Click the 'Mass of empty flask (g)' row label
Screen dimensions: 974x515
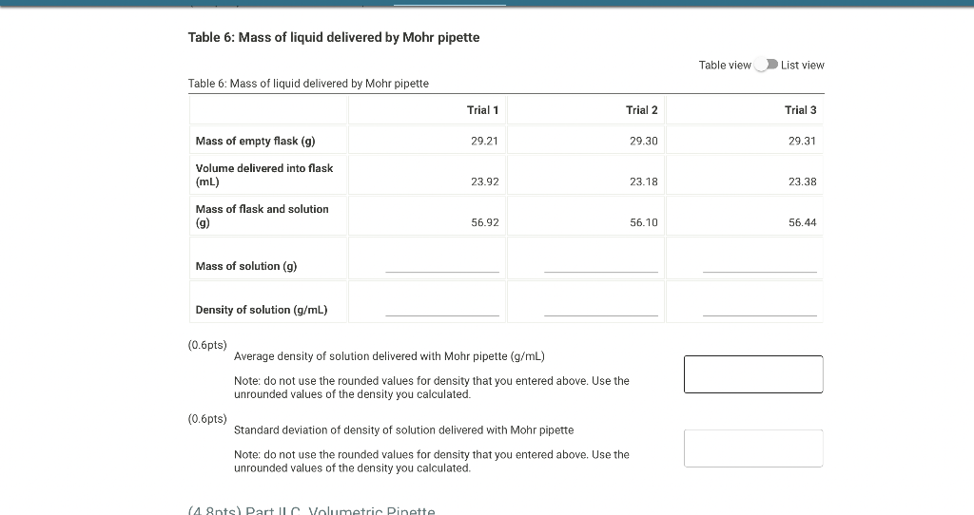255,141
